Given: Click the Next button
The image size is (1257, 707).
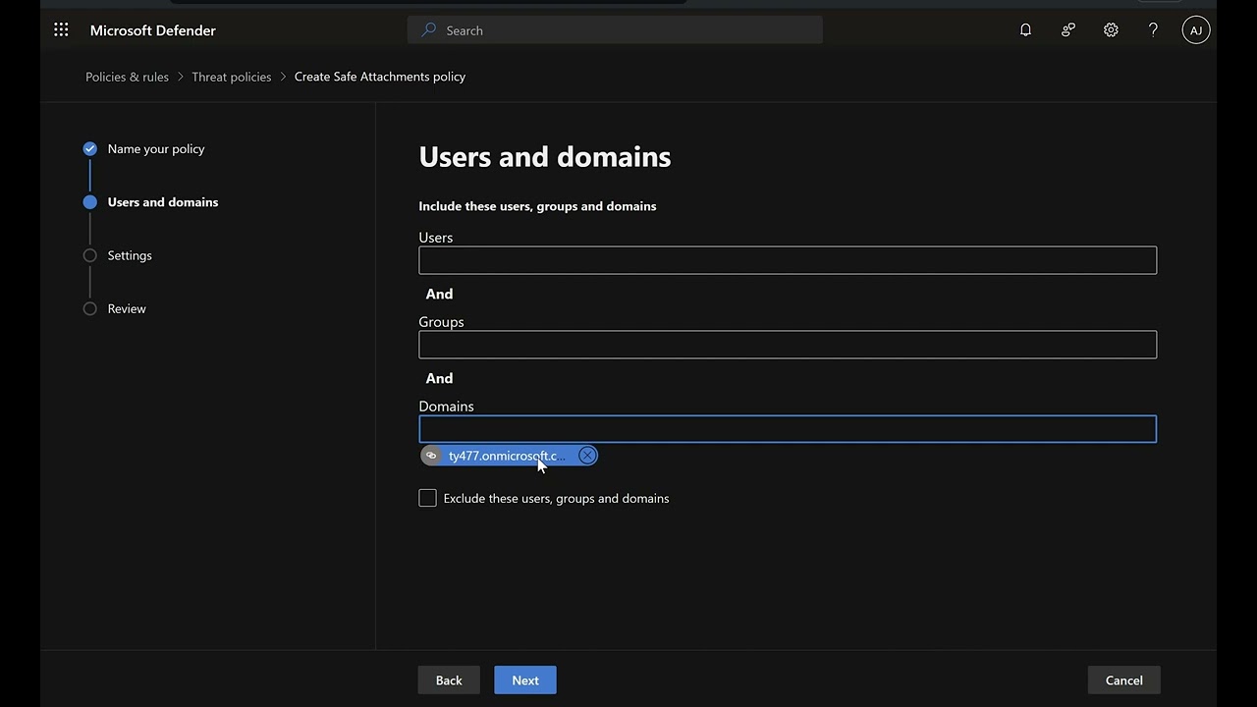Looking at the screenshot, I should coord(525,680).
